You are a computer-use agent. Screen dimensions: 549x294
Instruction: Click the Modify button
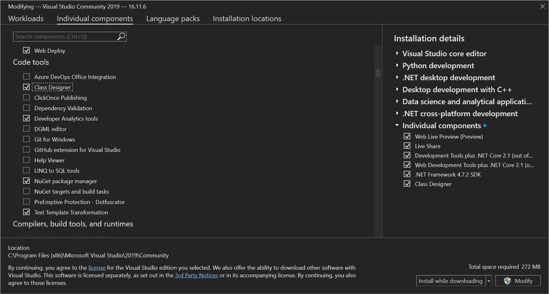[x=523, y=281]
